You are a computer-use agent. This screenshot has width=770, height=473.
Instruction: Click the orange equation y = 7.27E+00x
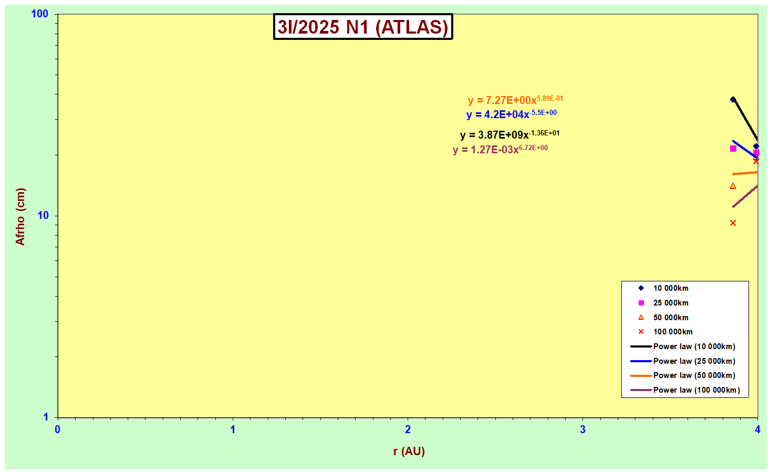coord(515,100)
